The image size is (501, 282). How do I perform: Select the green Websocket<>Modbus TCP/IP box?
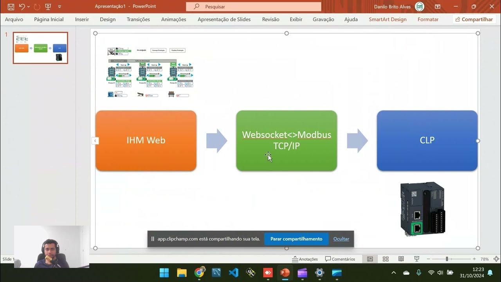287,141
